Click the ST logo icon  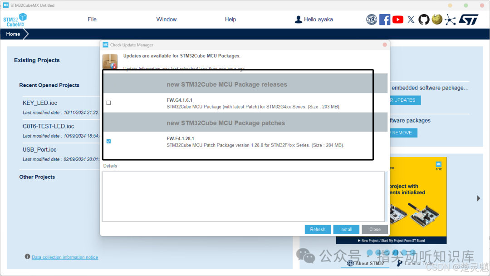click(468, 20)
